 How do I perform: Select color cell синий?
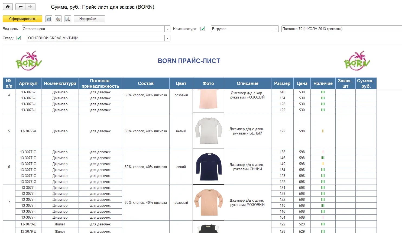click(181, 167)
